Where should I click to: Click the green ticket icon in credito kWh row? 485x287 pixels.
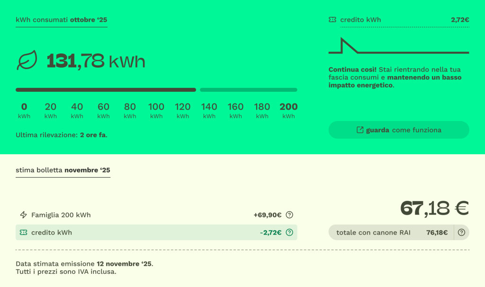coord(24,232)
